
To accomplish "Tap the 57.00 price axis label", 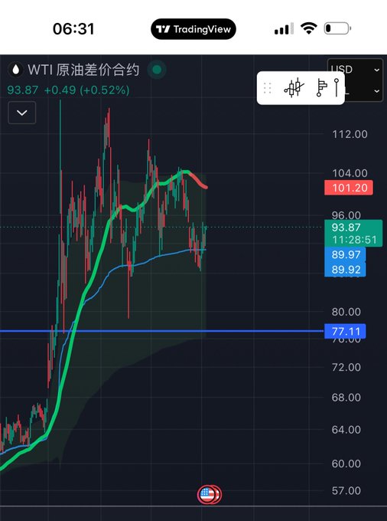I will pos(346,491).
